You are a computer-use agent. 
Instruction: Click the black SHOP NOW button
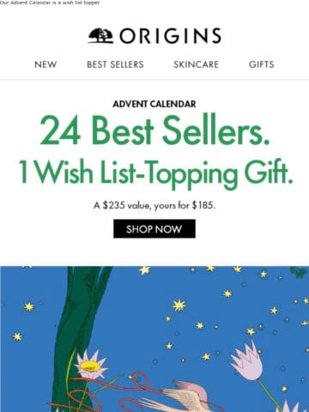tap(154, 228)
